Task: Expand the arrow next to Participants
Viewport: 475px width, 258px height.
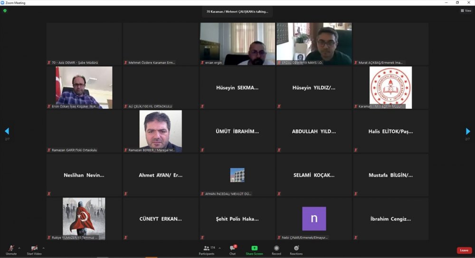Action: (219, 248)
